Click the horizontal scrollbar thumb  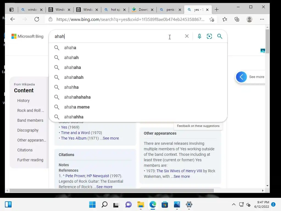112,191
